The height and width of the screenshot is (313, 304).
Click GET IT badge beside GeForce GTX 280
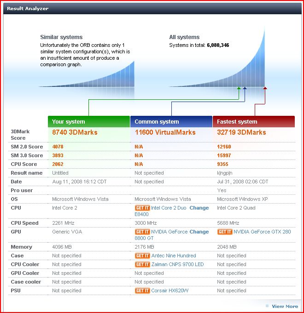point(225,232)
